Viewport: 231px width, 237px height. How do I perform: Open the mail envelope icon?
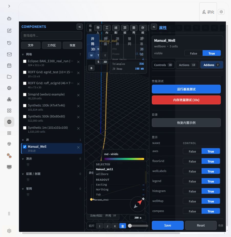[x=9, y=55]
